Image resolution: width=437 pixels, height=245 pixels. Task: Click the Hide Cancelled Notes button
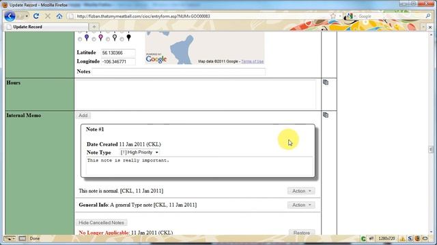pos(101,223)
